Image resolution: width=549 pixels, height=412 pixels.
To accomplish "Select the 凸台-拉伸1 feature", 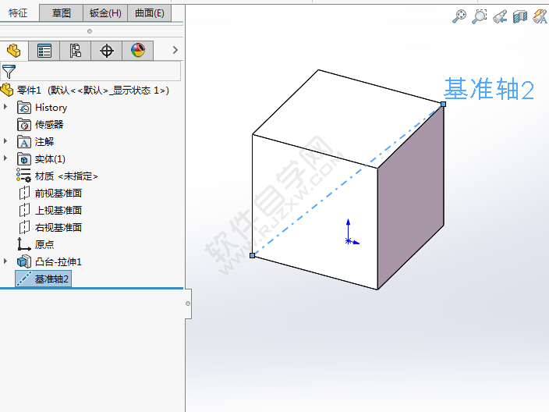I will [58, 262].
